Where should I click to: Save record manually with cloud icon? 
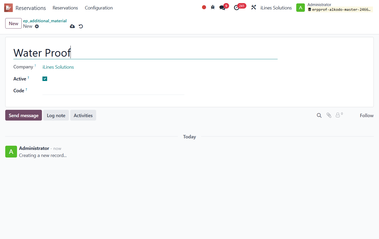(72, 26)
